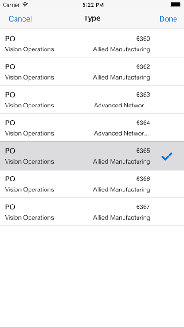The image size is (184, 328).
Task: Tap truncated Advanced Networ… text under 6363
Action: tap(122, 105)
